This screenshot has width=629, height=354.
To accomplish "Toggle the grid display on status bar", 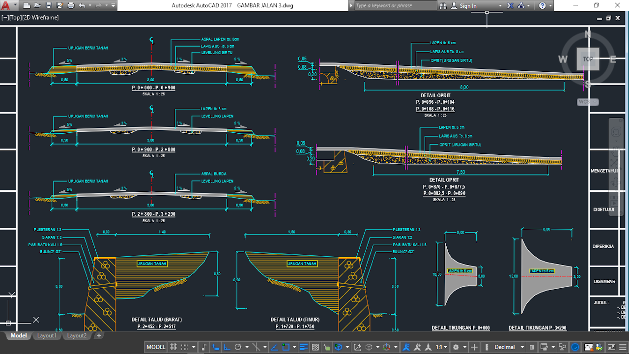I will (x=173, y=347).
